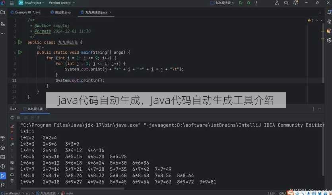Click JavaProject in breadcrumb bar
Image resolution: width=332 pixels, height=195 pixels.
[12, 193]
